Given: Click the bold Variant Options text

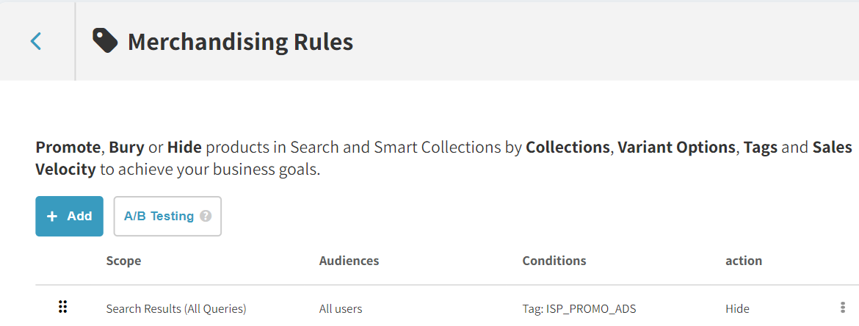Looking at the screenshot, I should pos(677,148).
